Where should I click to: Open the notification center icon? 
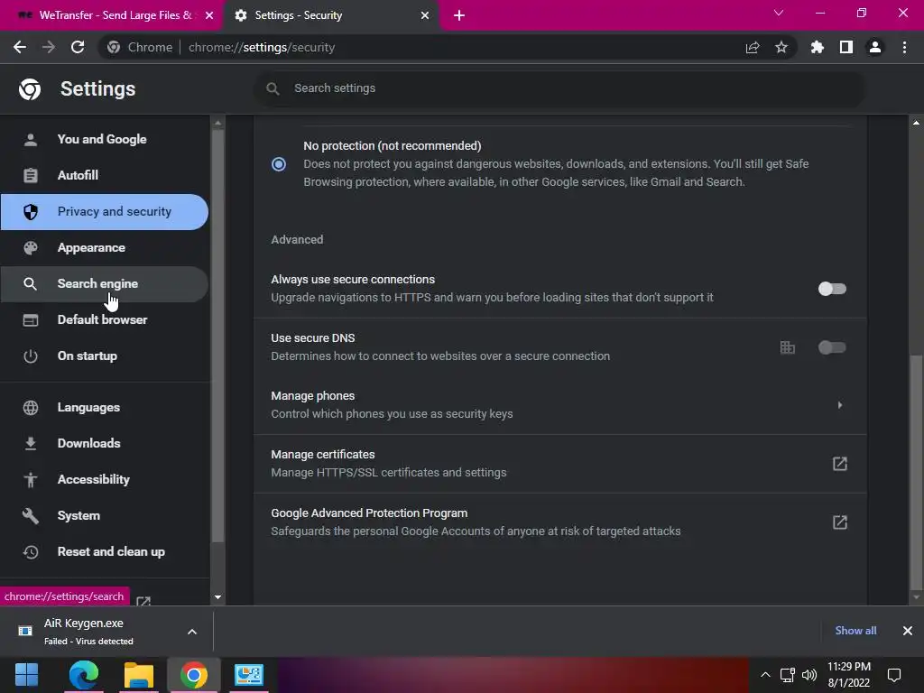(x=894, y=675)
